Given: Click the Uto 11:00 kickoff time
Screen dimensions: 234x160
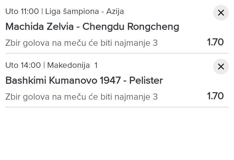Looking at the screenshot, I should tap(22, 11).
